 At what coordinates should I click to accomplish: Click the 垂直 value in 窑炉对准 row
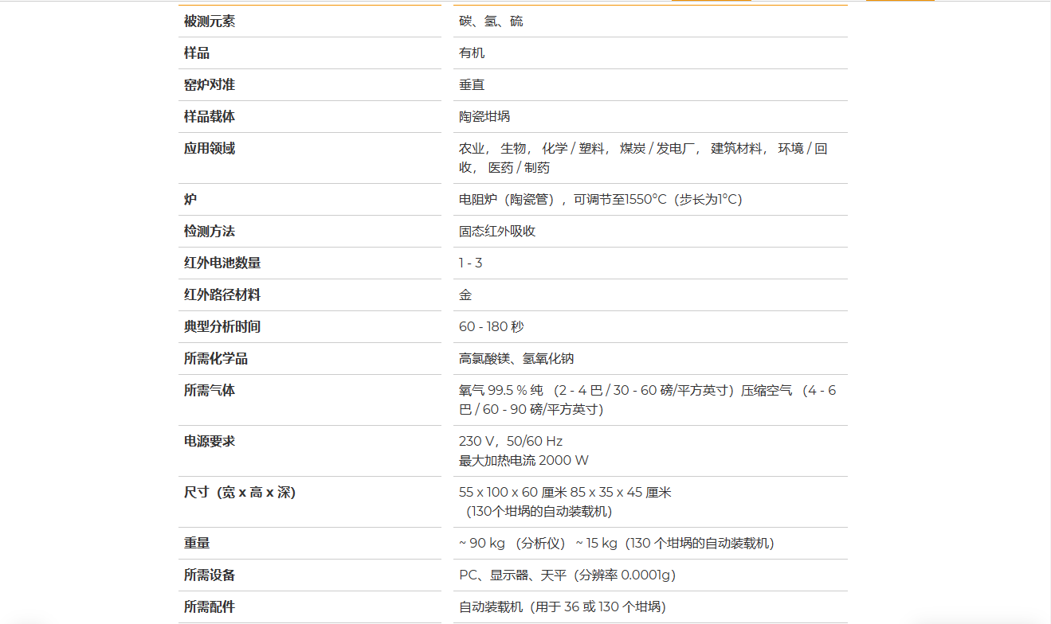tap(472, 85)
